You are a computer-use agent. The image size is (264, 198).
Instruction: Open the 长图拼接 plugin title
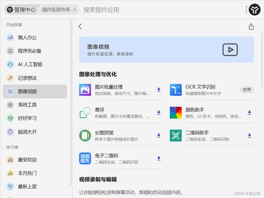tap(104, 133)
